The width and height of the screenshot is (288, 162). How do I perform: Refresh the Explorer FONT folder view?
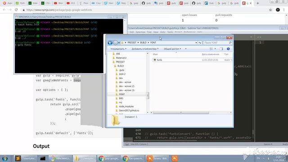pos(200,43)
